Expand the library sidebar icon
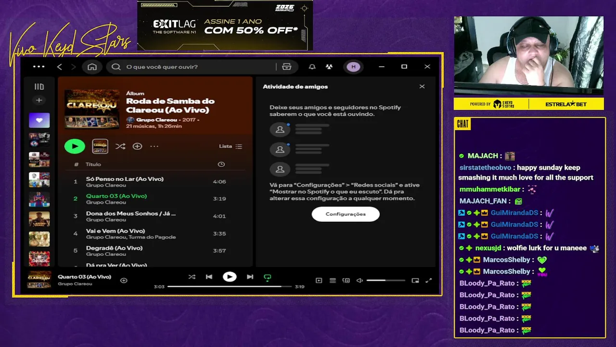 (x=39, y=87)
